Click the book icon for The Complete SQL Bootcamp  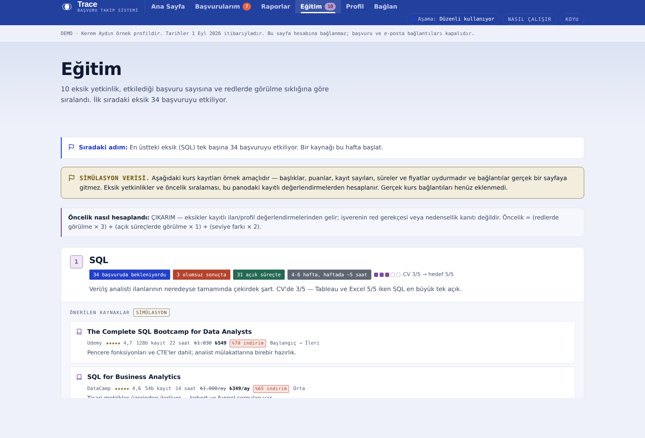coord(79,332)
